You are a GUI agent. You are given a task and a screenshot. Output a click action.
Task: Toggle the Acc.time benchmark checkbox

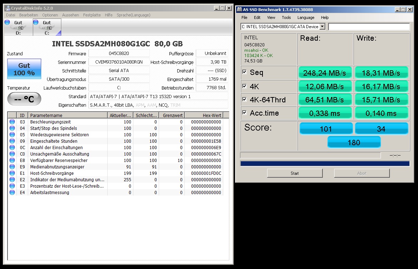(x=244, y=112)
